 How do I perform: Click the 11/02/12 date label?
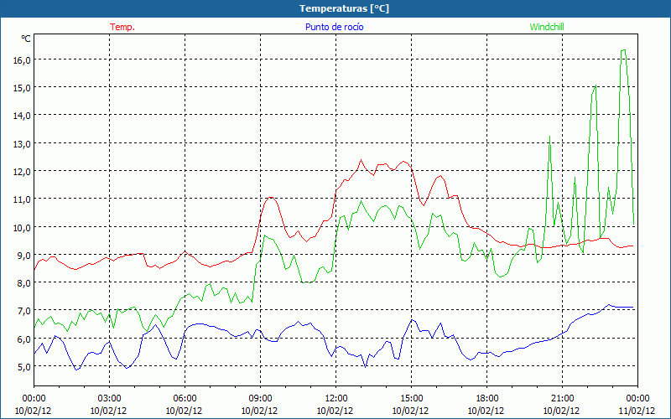[637, 411]
